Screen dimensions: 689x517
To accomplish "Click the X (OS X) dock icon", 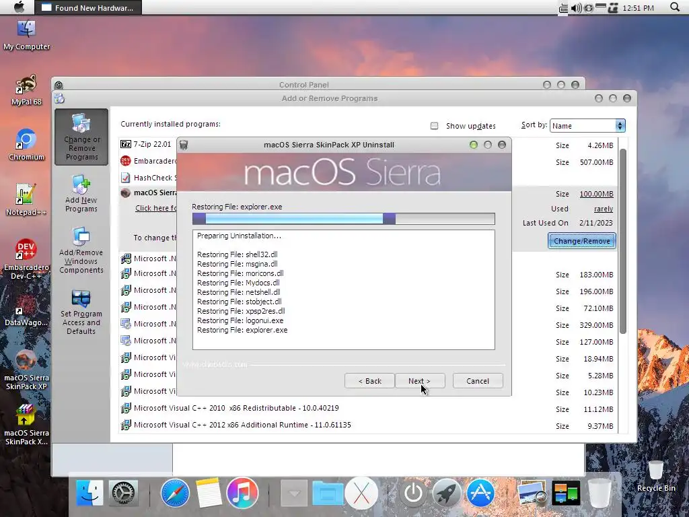I will (x=361, y=493).
